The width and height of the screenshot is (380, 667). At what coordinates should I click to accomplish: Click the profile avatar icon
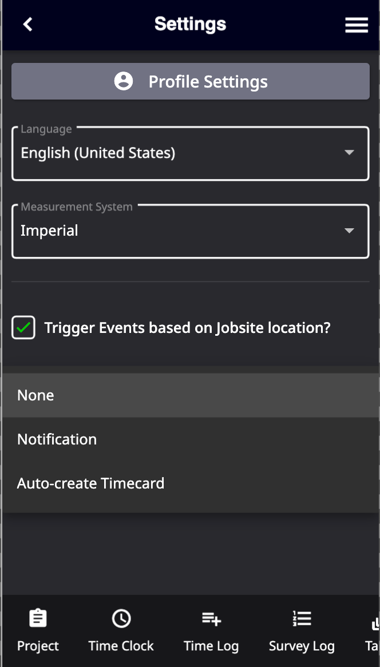[x=124, y=81]
